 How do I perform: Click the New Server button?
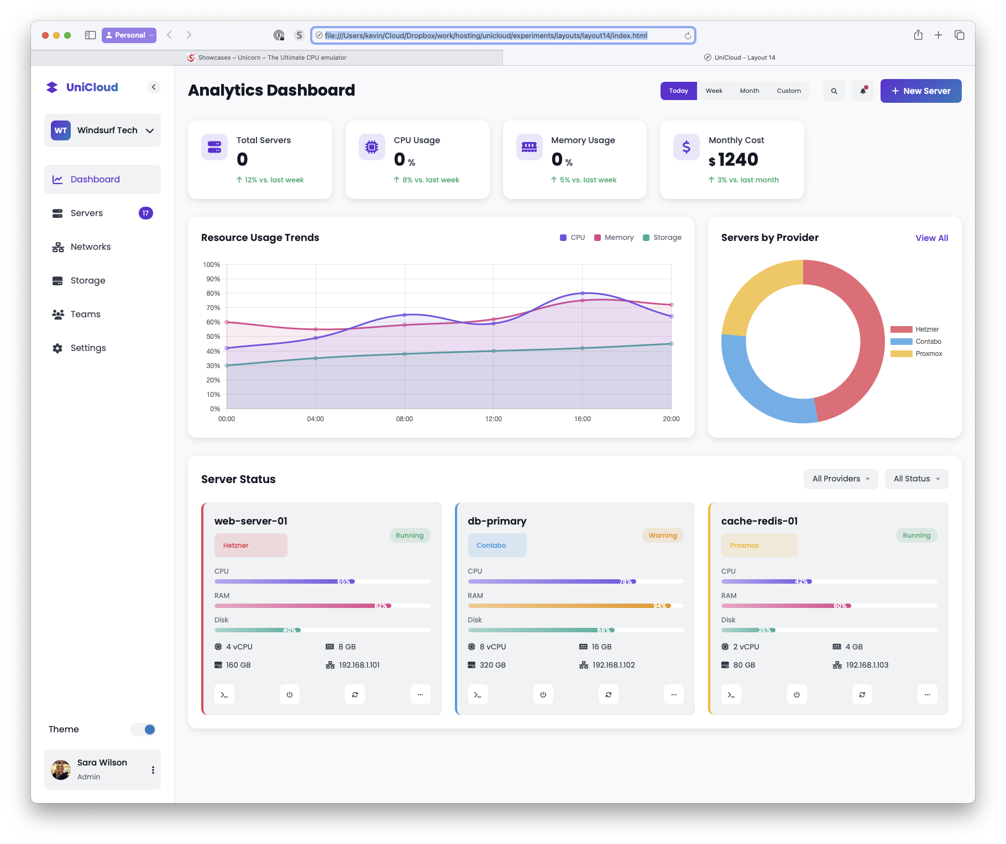click(920, 91)
